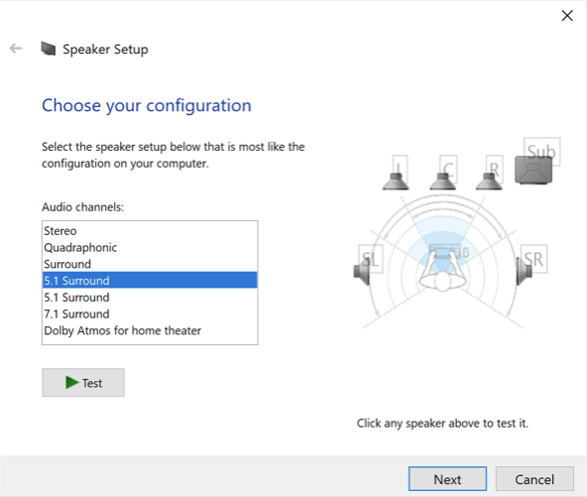Viewport: 587px width, 497px height.
Task: Test the subwoofer speaker icon
Action: (533, 170)
